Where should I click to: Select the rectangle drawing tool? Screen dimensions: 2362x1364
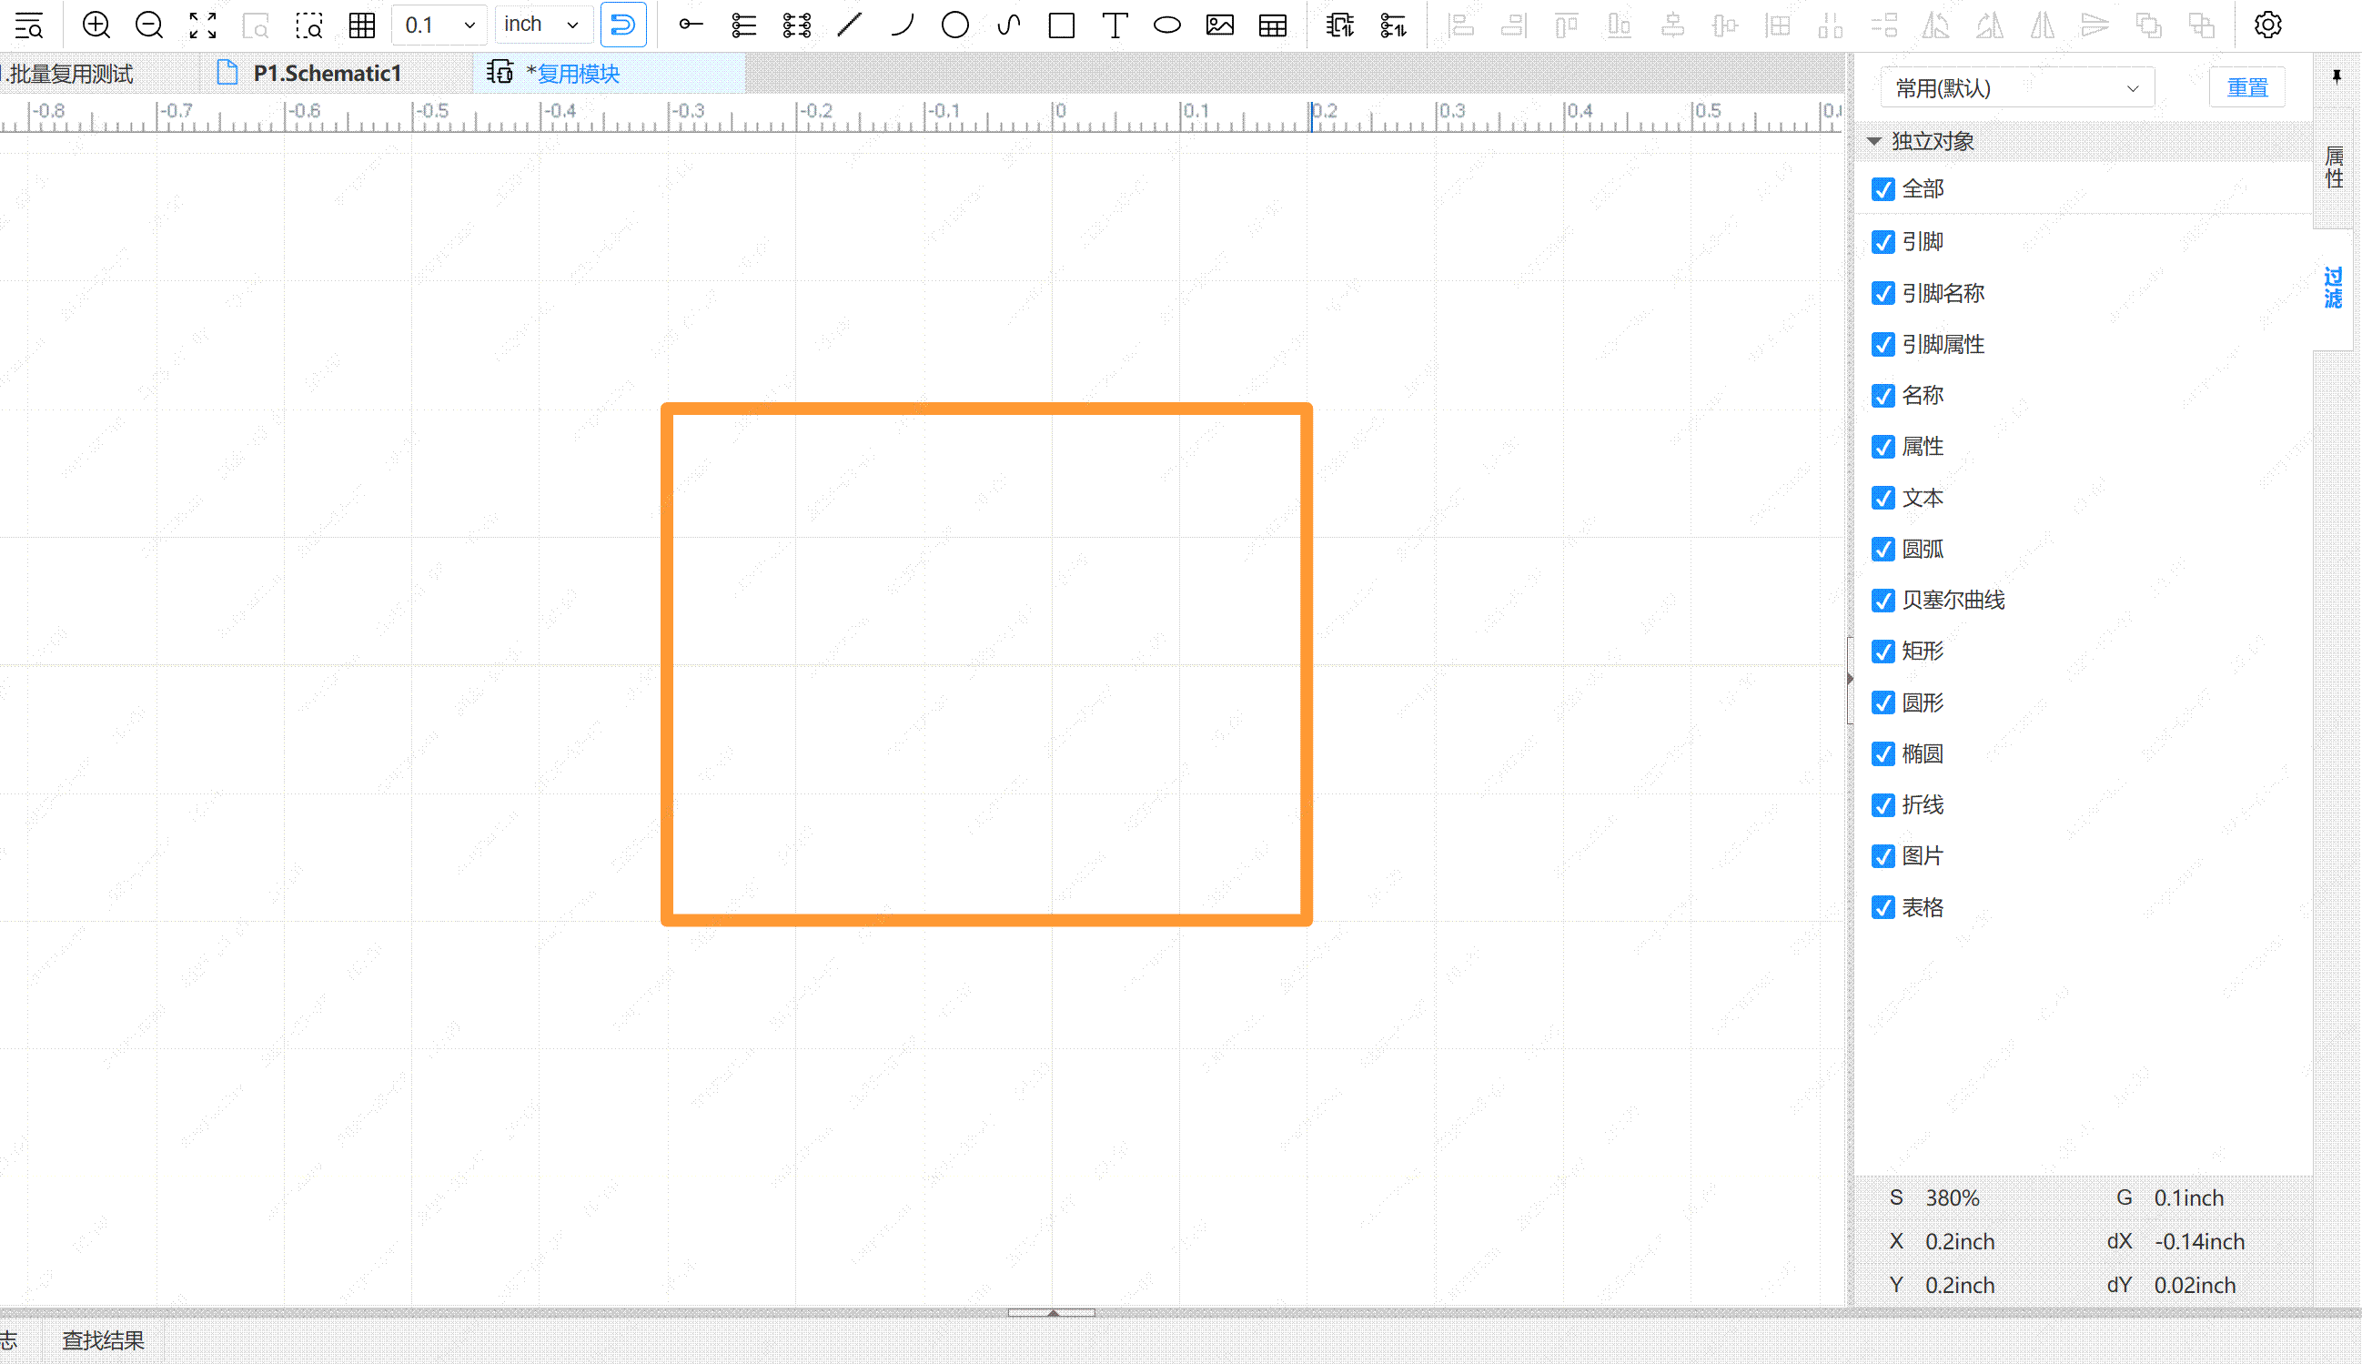[x=1061, y=25]
